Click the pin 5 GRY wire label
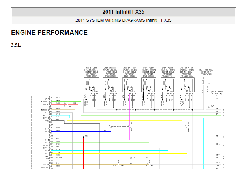The width and height of the screenshot is (238, 169). pyautogui.click(x=58, y=111)
